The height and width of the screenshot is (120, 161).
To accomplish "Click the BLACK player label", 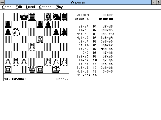I will 108,15.
